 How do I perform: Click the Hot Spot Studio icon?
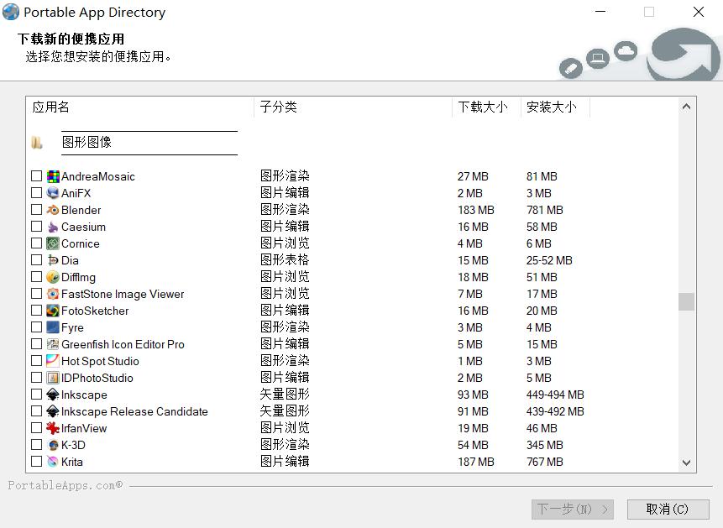tap(53, 361)
